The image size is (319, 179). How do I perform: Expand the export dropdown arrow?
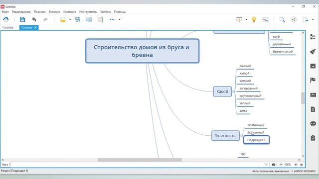(x=313, y=19)
